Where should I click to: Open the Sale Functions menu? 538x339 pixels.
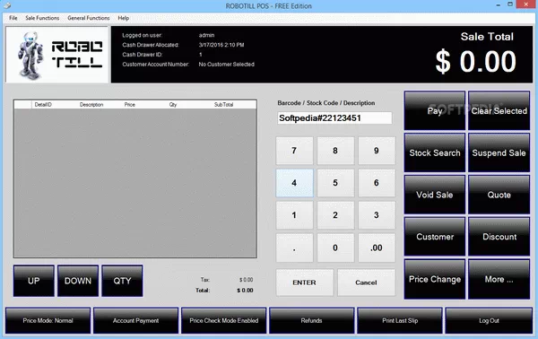(42, 18)
